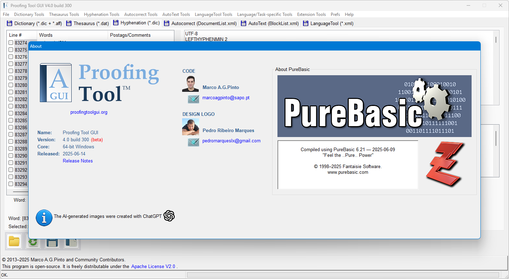Tick the checkbox for line 83275

point(11,50)
